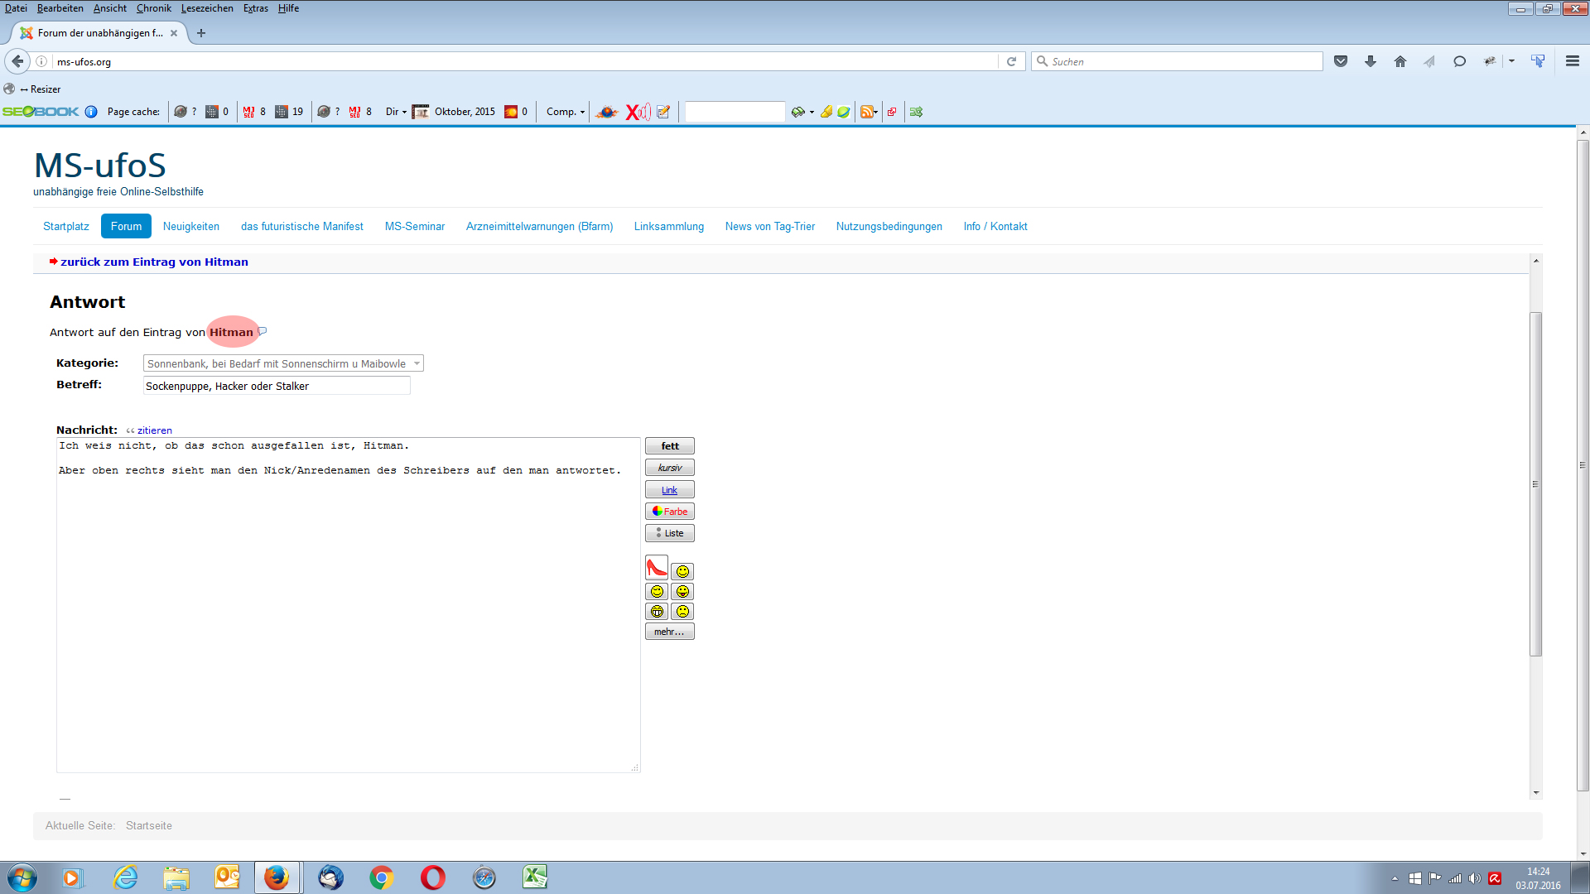The height and width of the screenshot is (894, 1590).
Task: Show more smileys with mehr... button
Action: 669,632
